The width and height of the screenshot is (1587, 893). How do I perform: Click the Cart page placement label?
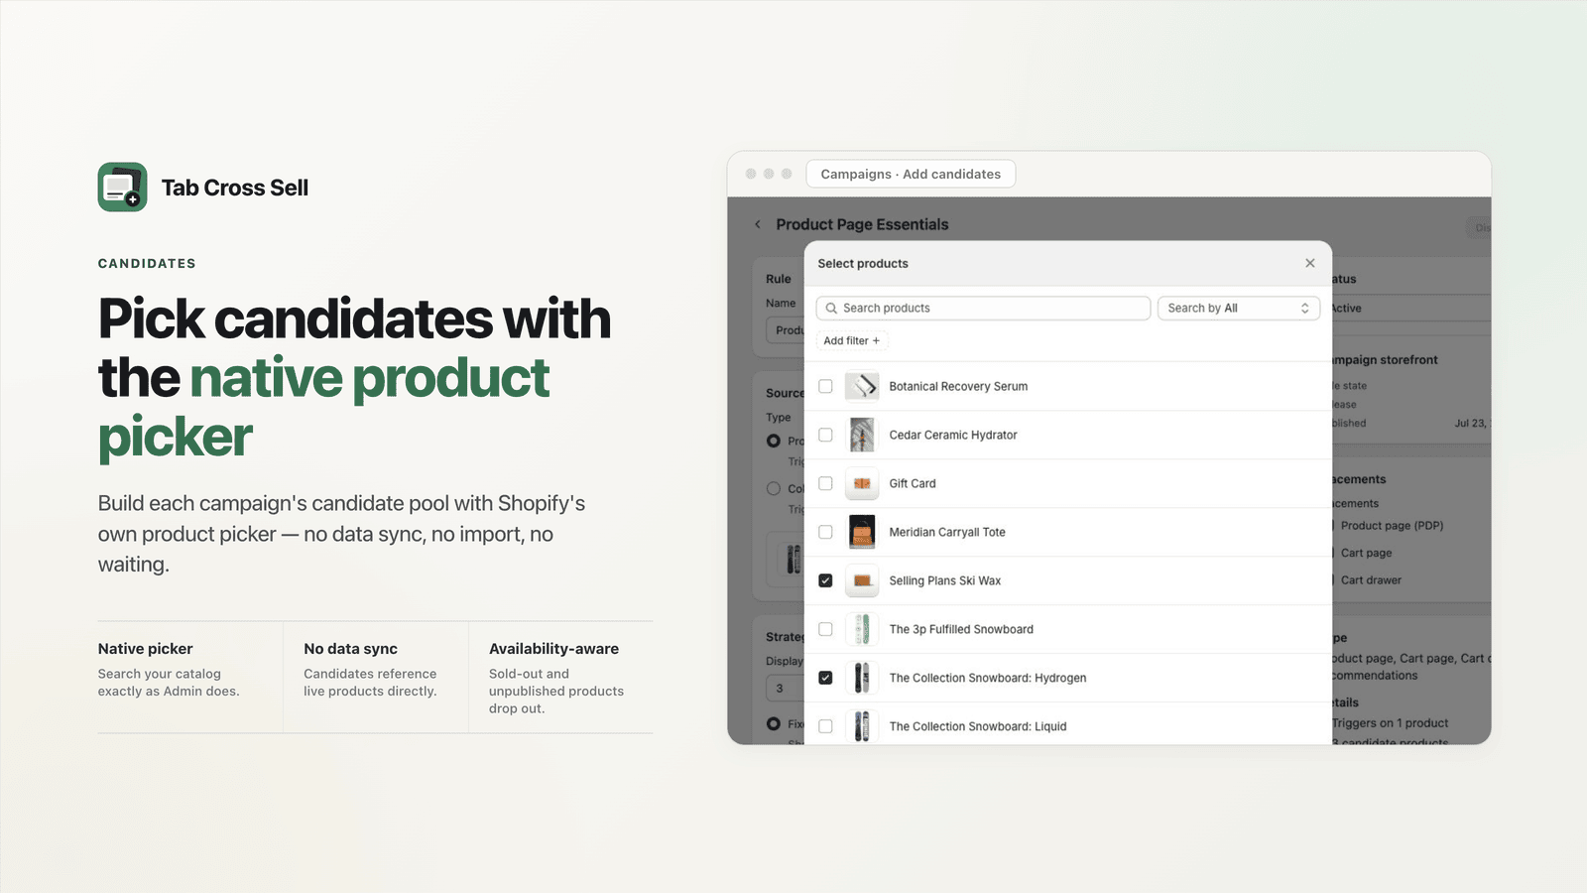pyautogui.click(x=1366, y=553)
